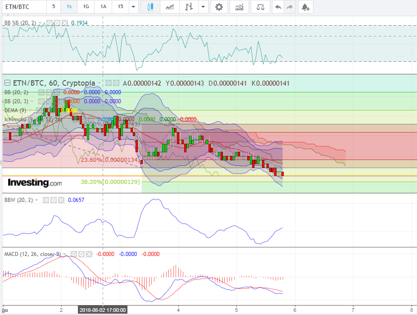Click the high price Y0.00000143

coord(185,83)
